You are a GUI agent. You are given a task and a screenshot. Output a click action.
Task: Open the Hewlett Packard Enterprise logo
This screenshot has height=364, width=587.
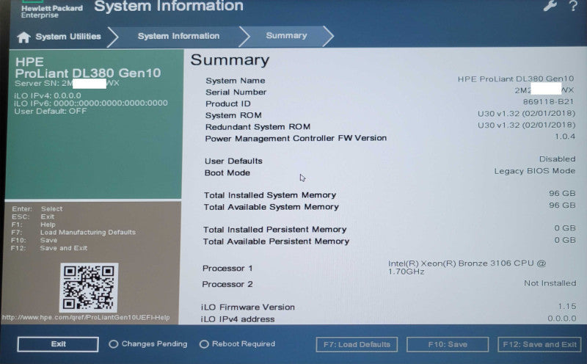point(51,10)
